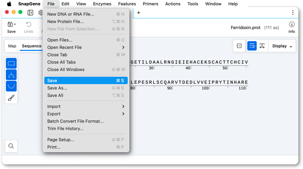Expand the Import submenu
Screen dimensions: 303x169
[x=86, y=106]
